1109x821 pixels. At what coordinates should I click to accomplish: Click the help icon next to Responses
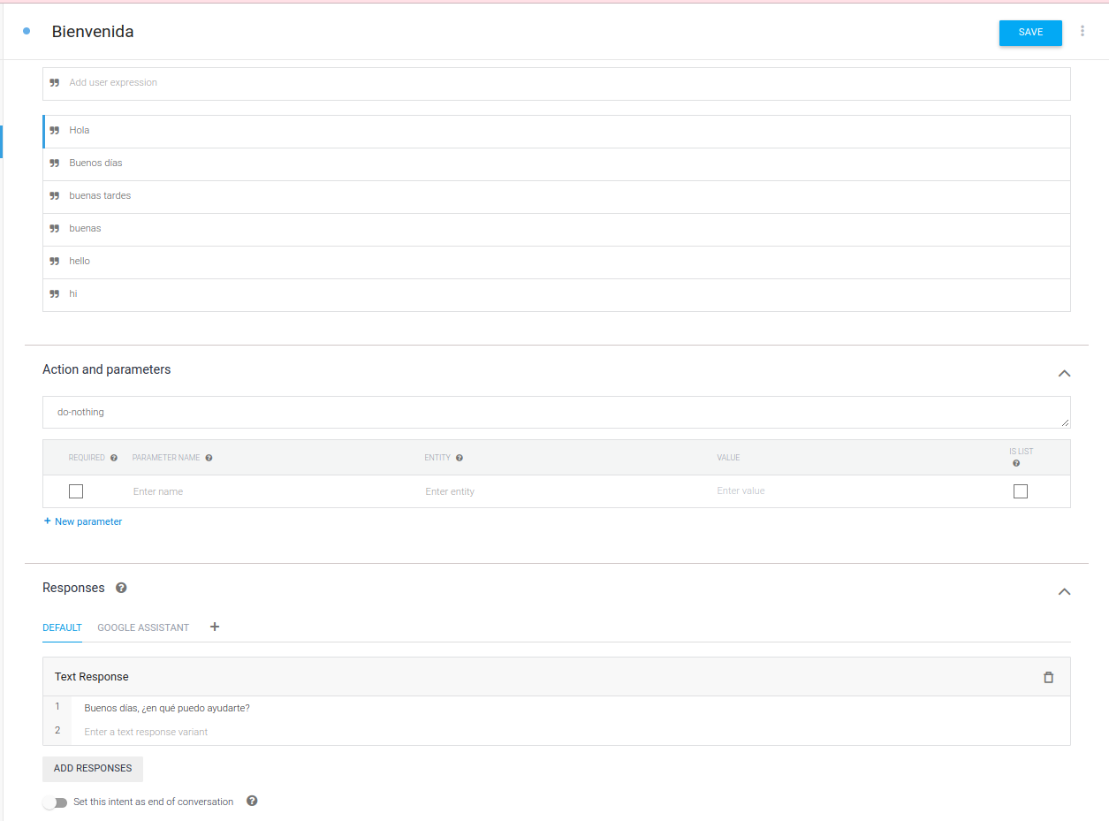click(x=121, y=588)
